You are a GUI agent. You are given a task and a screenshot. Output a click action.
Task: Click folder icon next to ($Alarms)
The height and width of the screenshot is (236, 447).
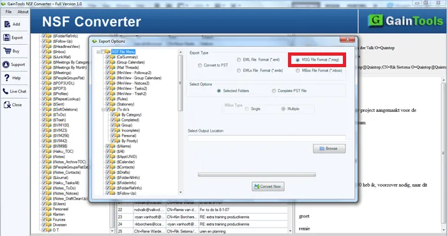pos(113,146)
